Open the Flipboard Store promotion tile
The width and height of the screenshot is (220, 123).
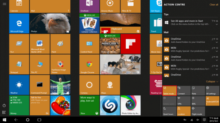coord(120,23)
